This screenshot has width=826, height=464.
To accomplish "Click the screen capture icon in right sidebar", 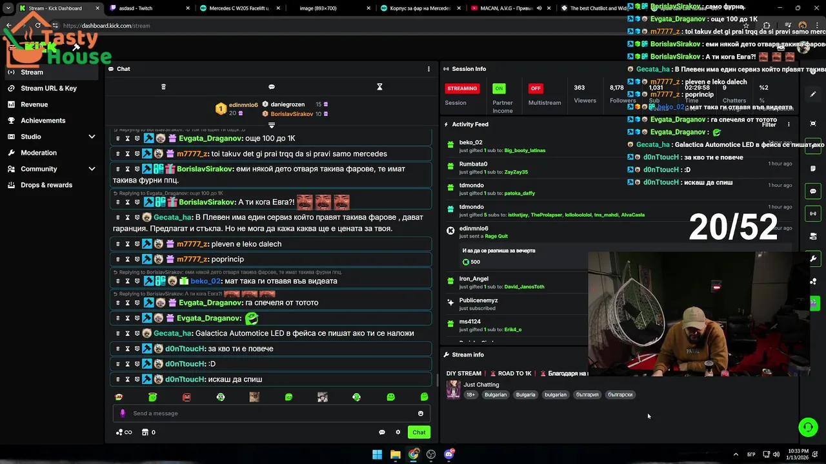I will 813,124.
